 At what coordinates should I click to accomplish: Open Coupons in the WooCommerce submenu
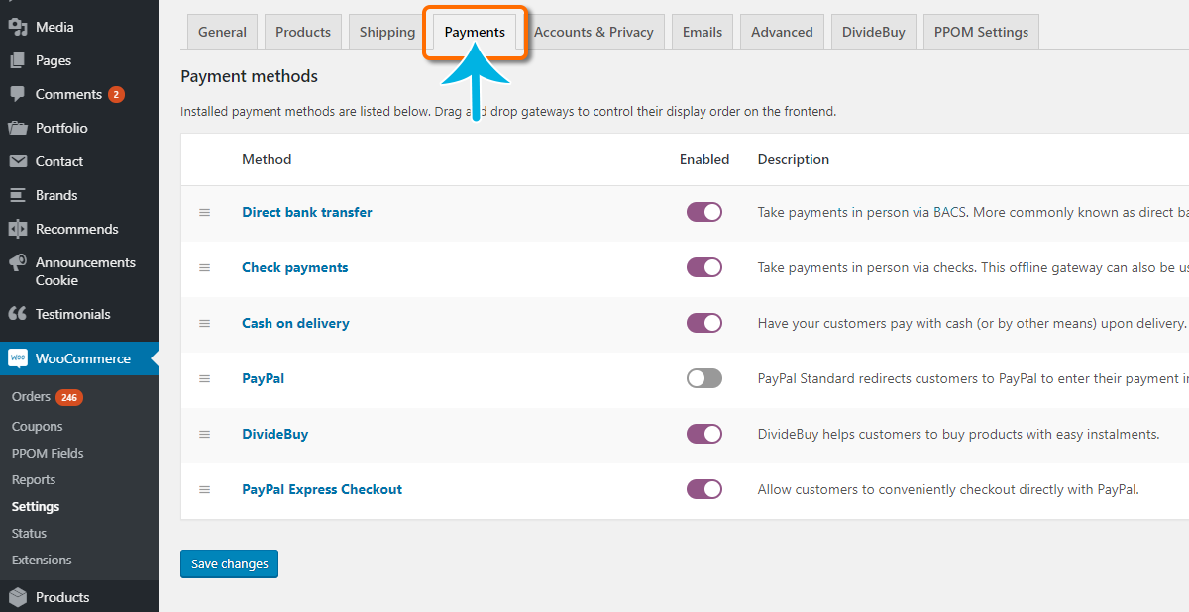point(37,427)
